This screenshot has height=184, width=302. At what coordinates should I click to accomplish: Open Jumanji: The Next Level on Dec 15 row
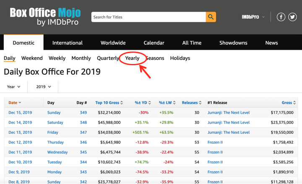click(229, 112)
